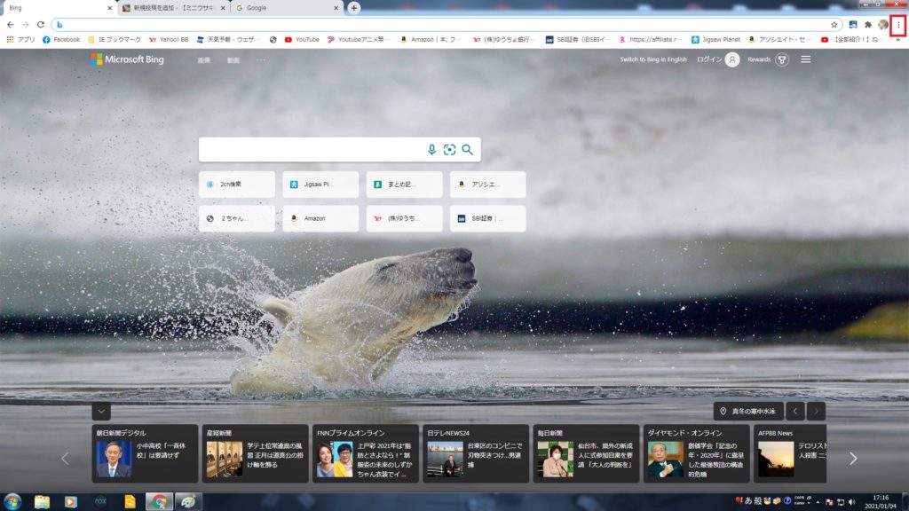Click Switch to Bing in English link
Screen dimensions: 909x511
pos(652,59)
